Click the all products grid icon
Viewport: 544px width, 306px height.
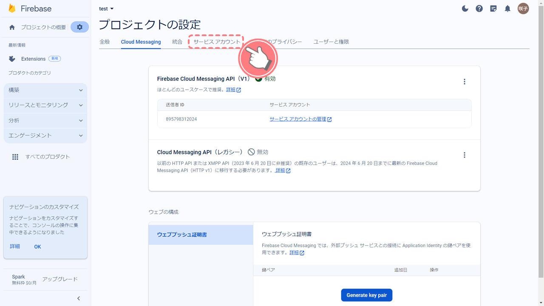[15, 157]
